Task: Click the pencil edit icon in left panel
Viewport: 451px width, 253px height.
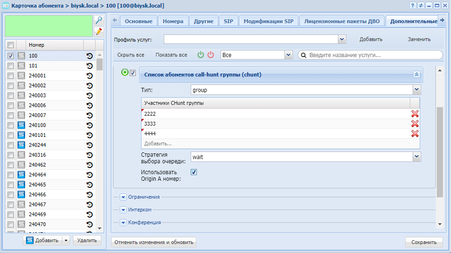Action: coord(98,32)
